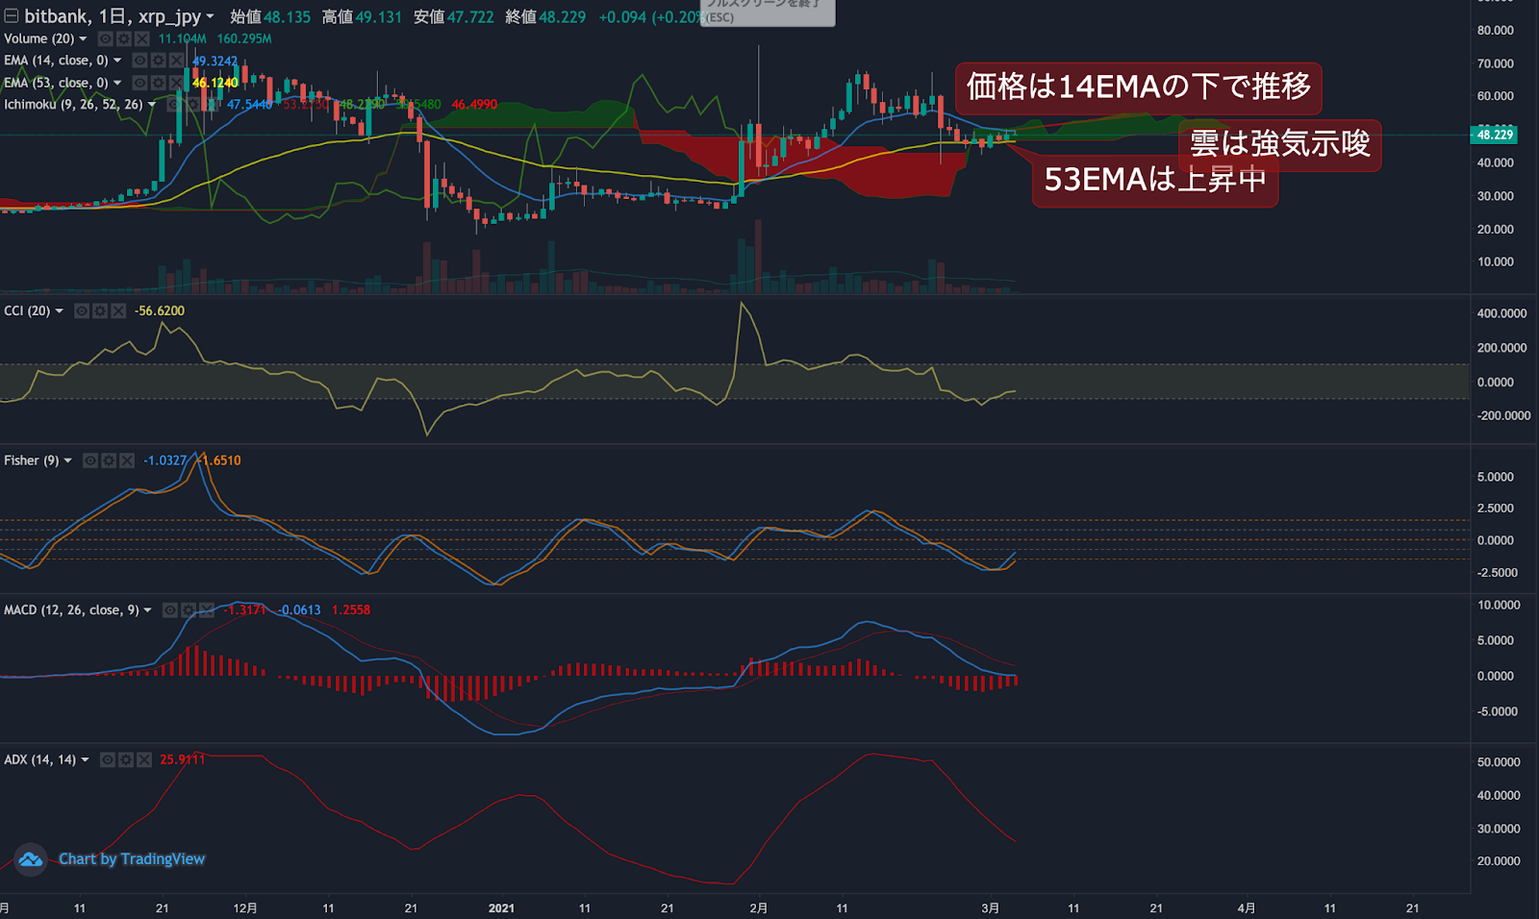Screen dimensions: 1539x919
Task: Click the 48.229 current price label on axis
Action: point(1495,135)
